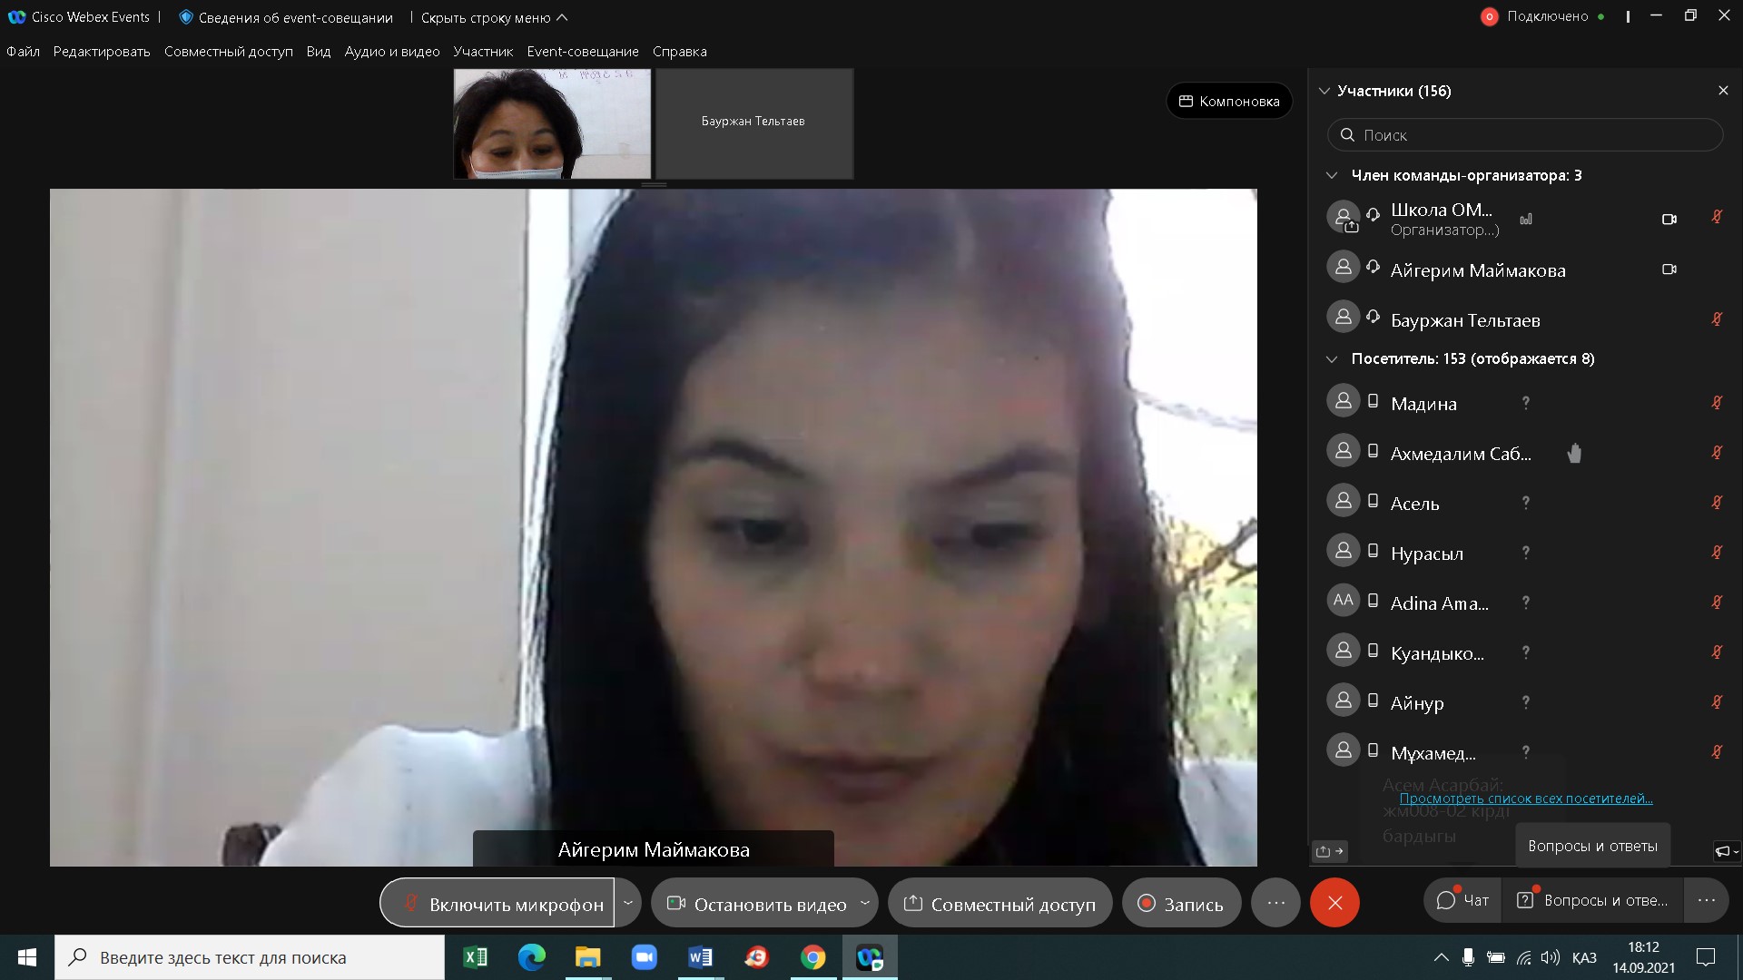Open the Аудио и видео menu
1743x980 pixels.
tap(391, 52)
